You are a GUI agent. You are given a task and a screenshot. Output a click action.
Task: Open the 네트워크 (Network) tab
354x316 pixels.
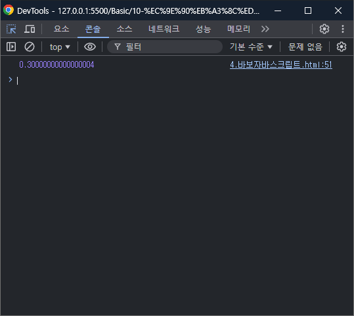coord(164,29)
